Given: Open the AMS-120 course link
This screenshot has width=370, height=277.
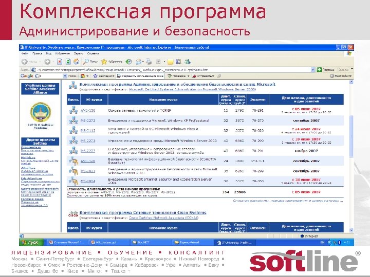Looking at the screenshot, I should point(88,161).
